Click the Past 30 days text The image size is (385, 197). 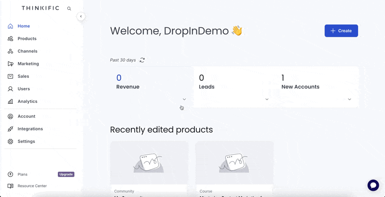tap(123, 60)
